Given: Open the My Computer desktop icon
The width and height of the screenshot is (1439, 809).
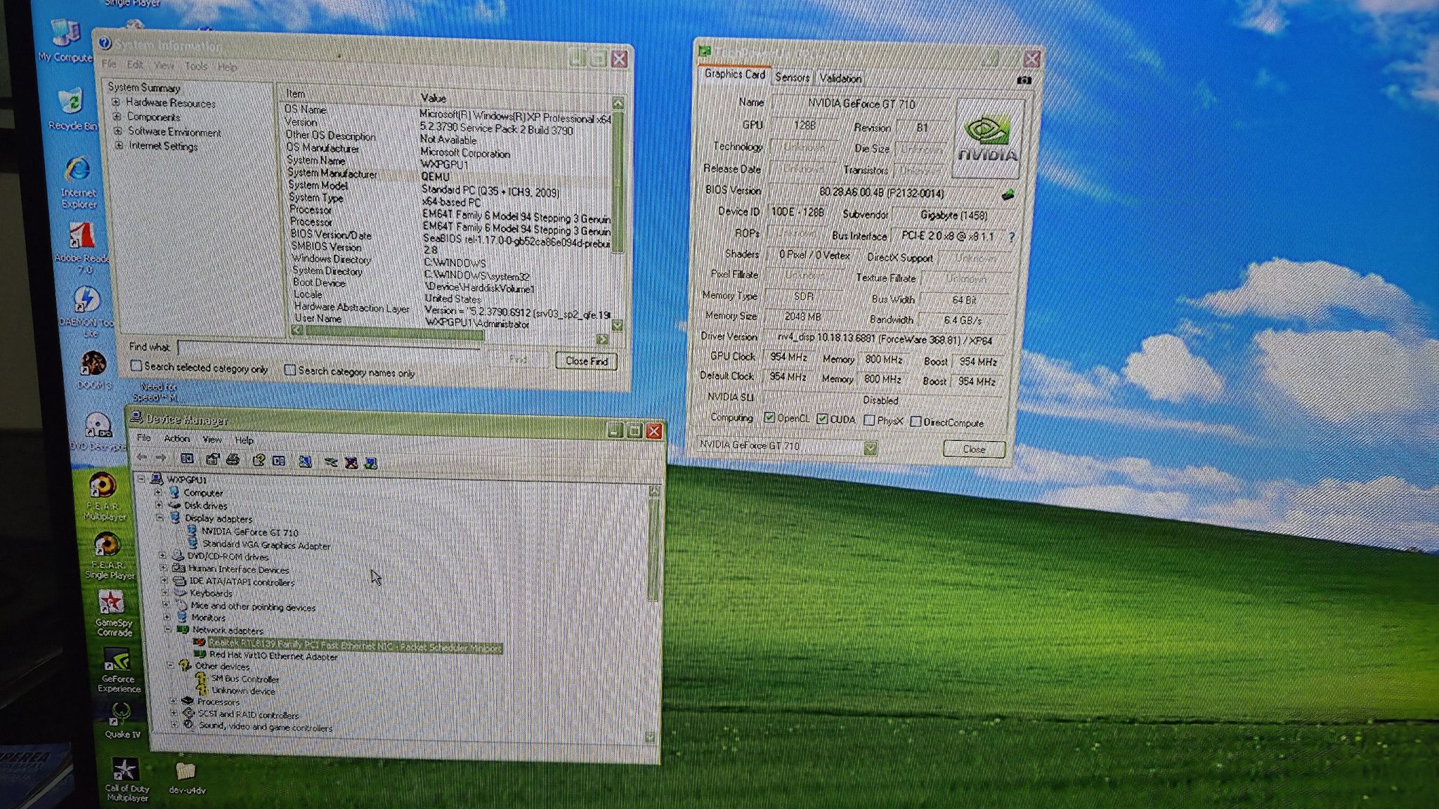Looking at the screenshot, I should pos(65,41).
